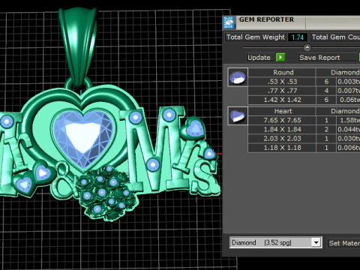This screenshot has height=270, width=360.
Task: Click the 0.007 weight cell
Action: pyautogui.click(x=348, y=91)
